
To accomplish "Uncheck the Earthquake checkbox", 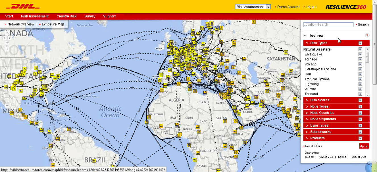I will pos(360,54).
